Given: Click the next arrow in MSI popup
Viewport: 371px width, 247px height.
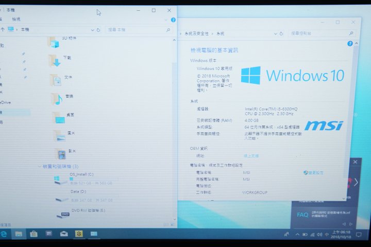Looking at the screenshot, I should pos(356,182).
